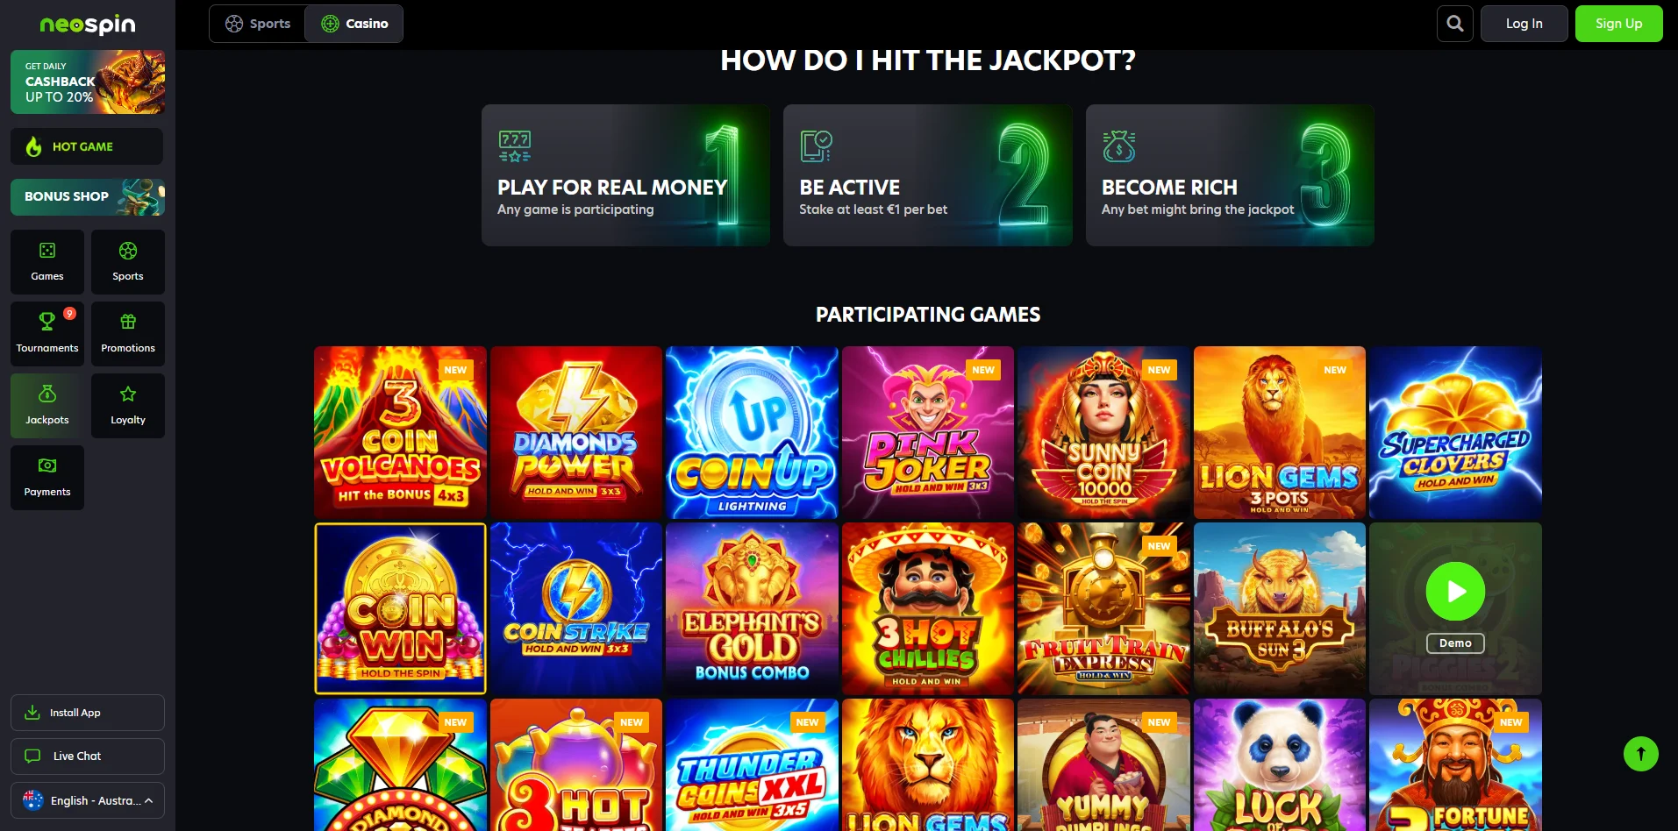This screenshot has height=831, width=1678.
Task: Open Loyalty star tile
Action: [128, 406]
